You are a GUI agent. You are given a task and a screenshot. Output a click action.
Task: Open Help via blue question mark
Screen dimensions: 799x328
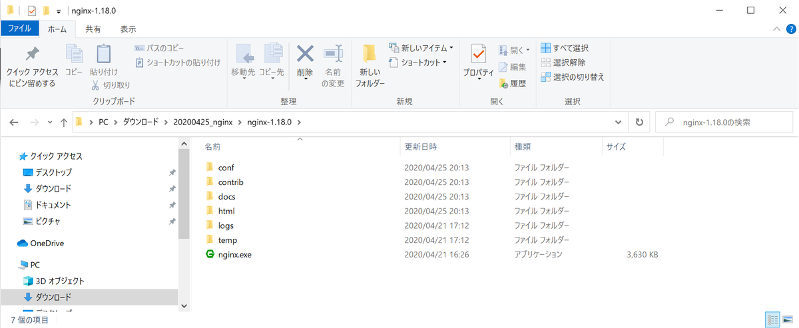pyautogui.click(x=790, y=29)
